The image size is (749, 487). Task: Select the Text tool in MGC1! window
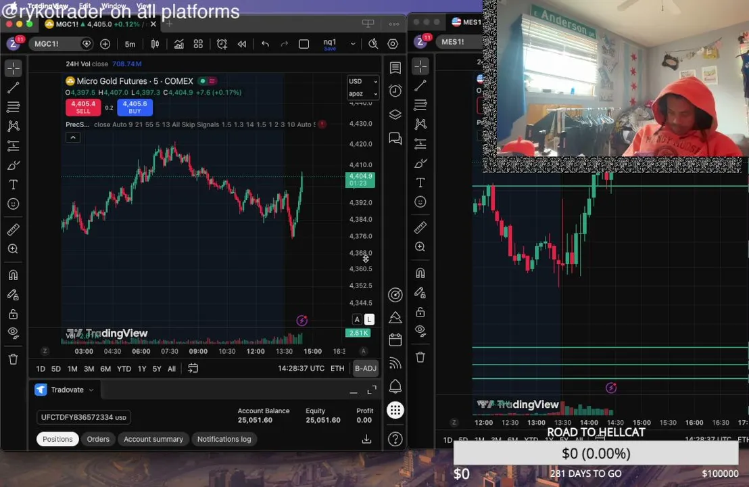[14, 185]
